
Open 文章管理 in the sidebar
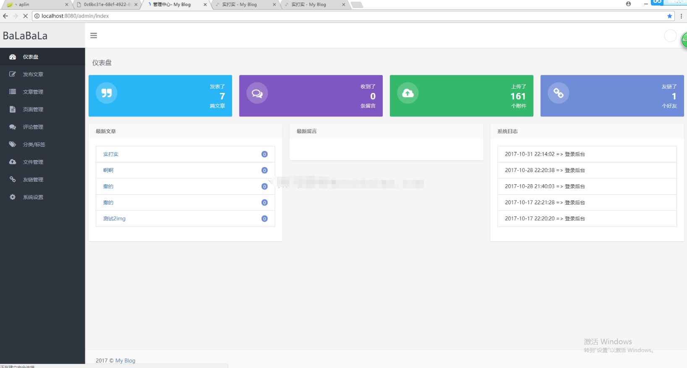tap(42, 92)
